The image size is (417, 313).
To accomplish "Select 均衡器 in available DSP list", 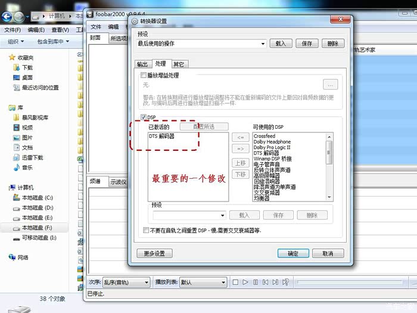I will 262,199.
